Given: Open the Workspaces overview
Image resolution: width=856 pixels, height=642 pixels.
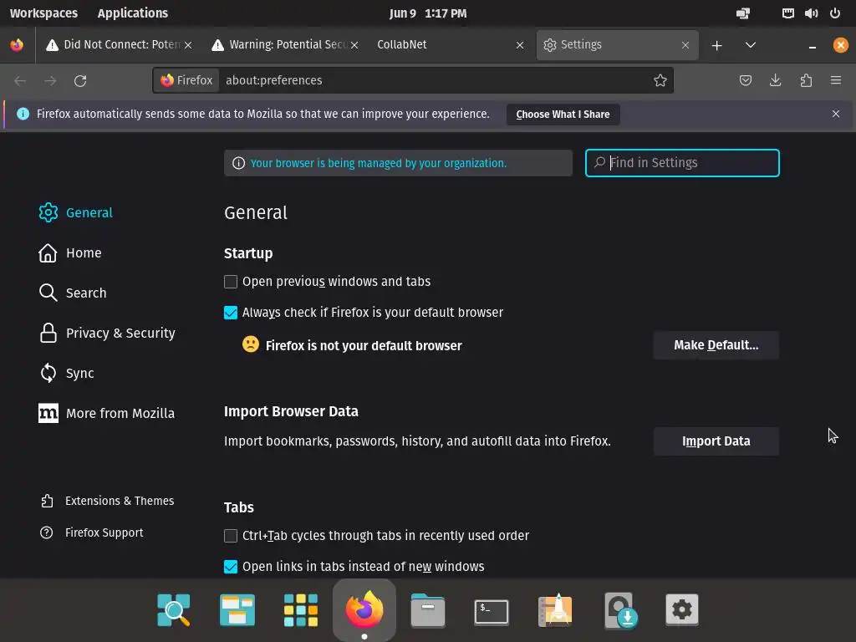Looking at the screenshot, I should (43, 13).
